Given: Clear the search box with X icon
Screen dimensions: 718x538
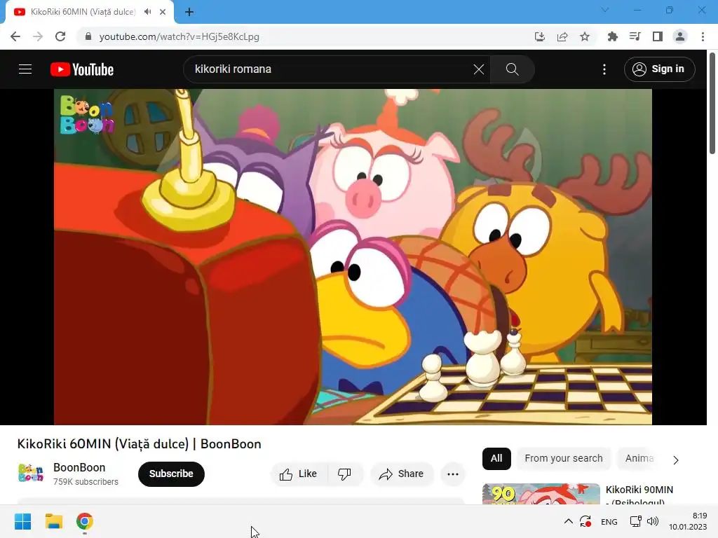Looking at the screenshot, I should point(478,69).
